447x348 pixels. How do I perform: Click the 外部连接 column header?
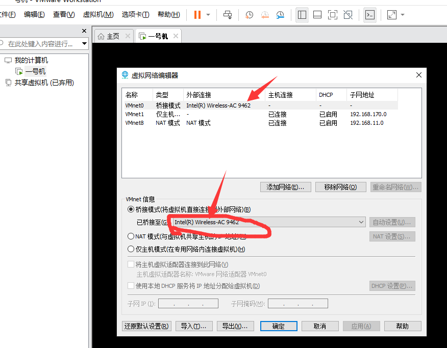(225, 95)
